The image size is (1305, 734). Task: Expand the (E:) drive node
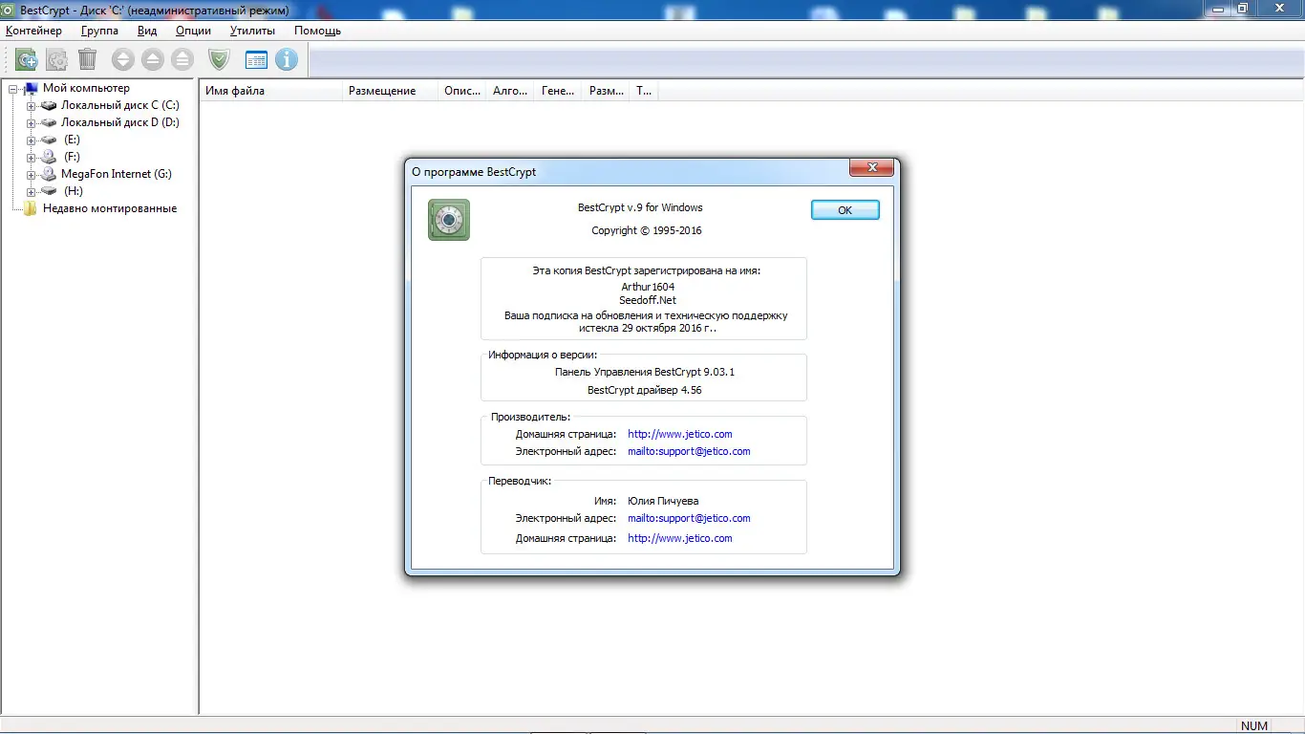tap(31, 140)
